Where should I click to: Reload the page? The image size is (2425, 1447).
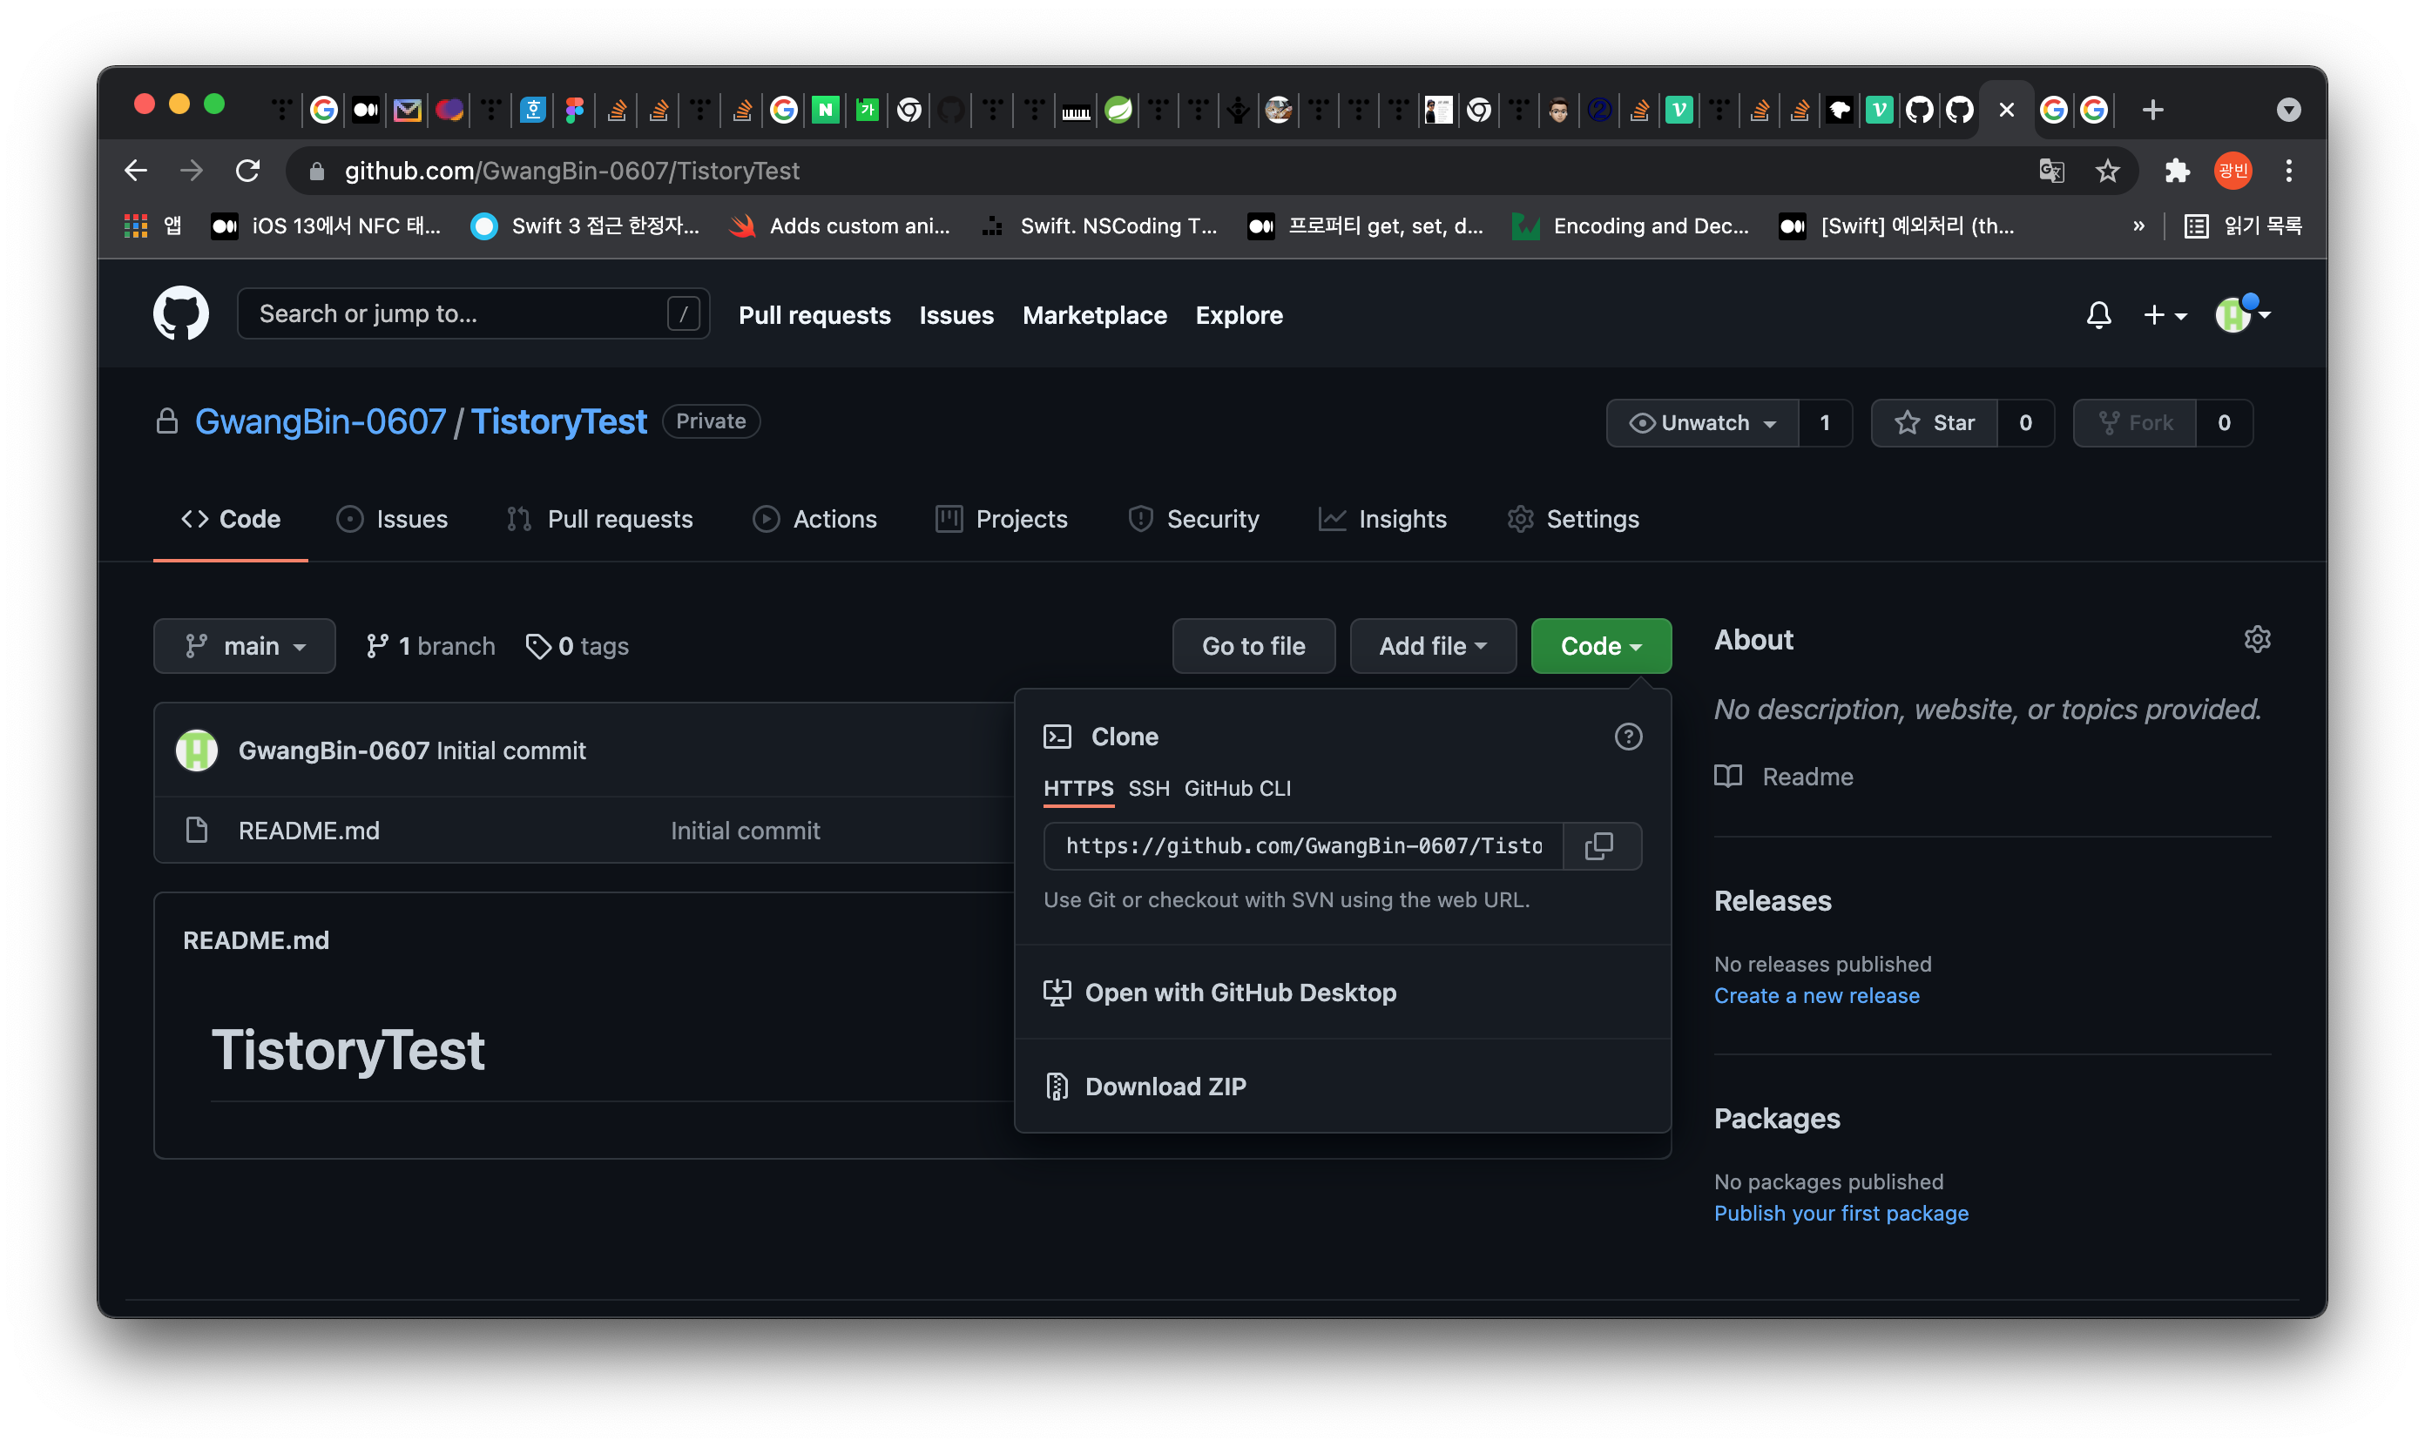pos(247,172)
